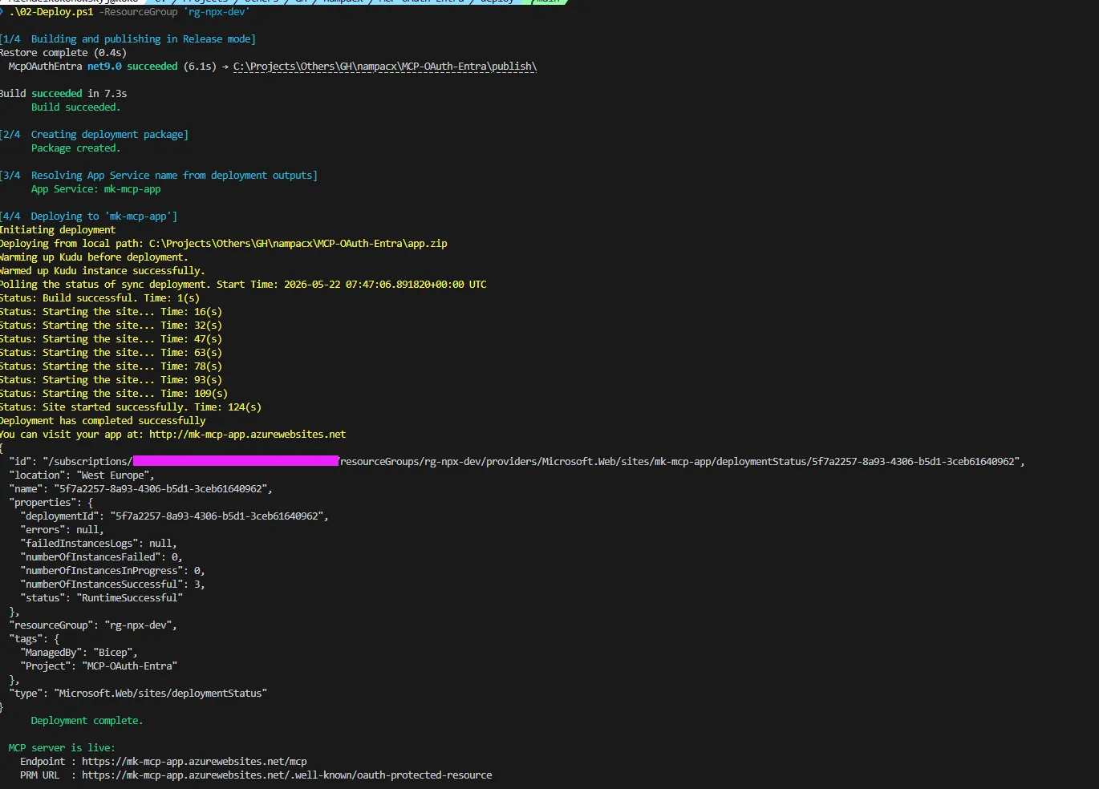This screenshot has height=789, width=1099.
Task: Click the "Creating deployment package" step heading
Action: point(94,135)
